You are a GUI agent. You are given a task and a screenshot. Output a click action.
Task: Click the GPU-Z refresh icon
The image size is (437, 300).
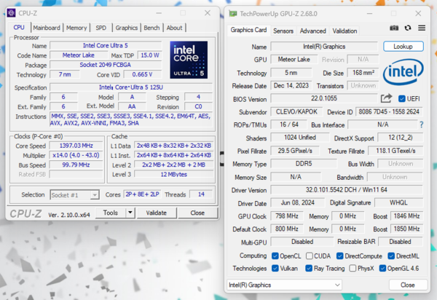(x=408, y=28)
